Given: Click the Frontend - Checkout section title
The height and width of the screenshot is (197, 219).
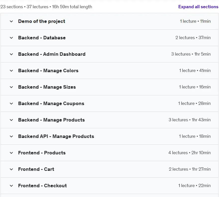Looking at the screenshot, I should (x=42, y=186).
